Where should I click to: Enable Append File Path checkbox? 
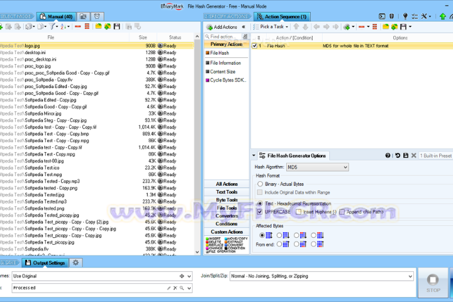(342, 212)
